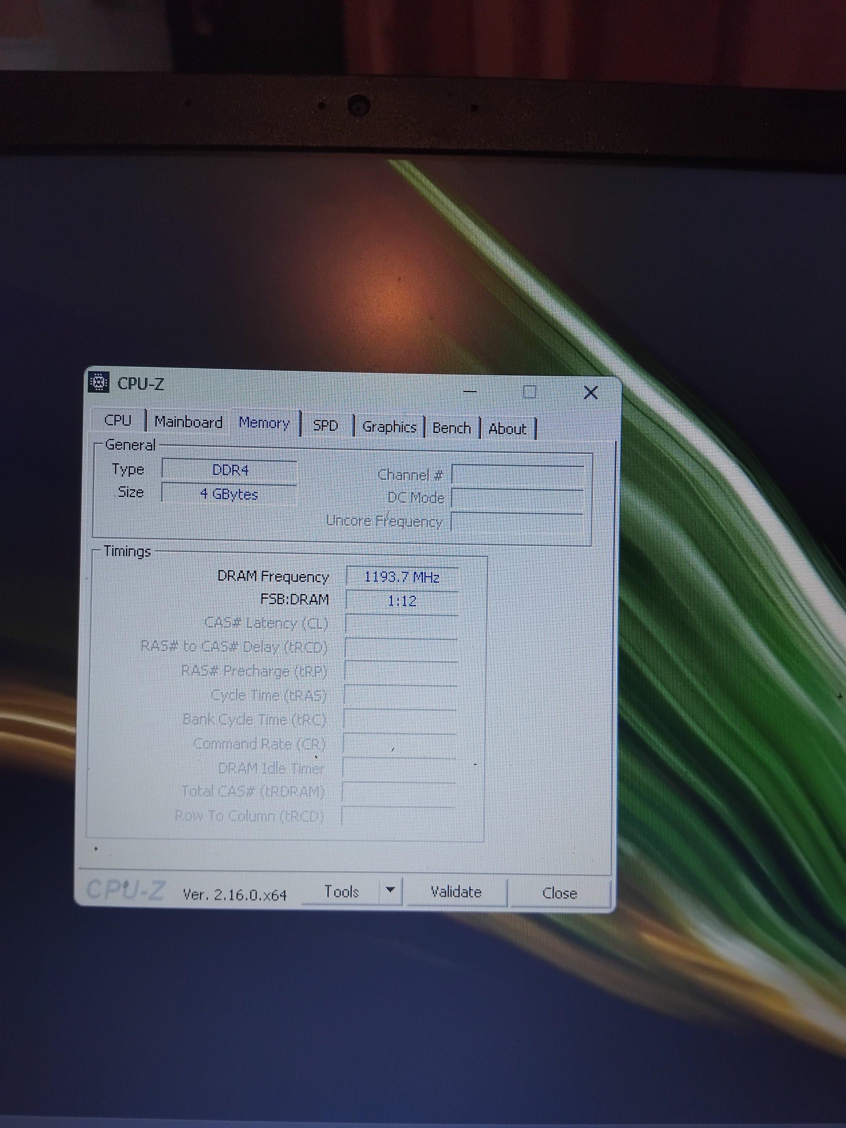Click the empty Total CAS# (tRDRAM) field
This screenshot has width=846, height=1128.
pos(398,792)
